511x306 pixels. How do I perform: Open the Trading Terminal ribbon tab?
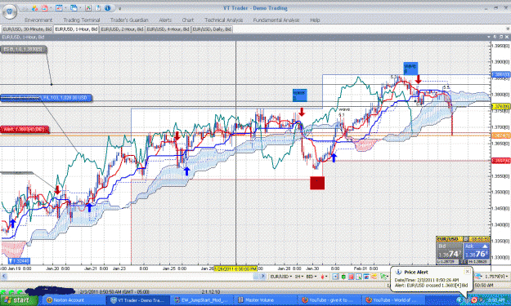82,20
